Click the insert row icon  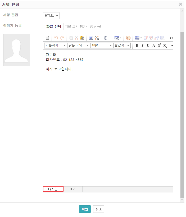point(146,38)
